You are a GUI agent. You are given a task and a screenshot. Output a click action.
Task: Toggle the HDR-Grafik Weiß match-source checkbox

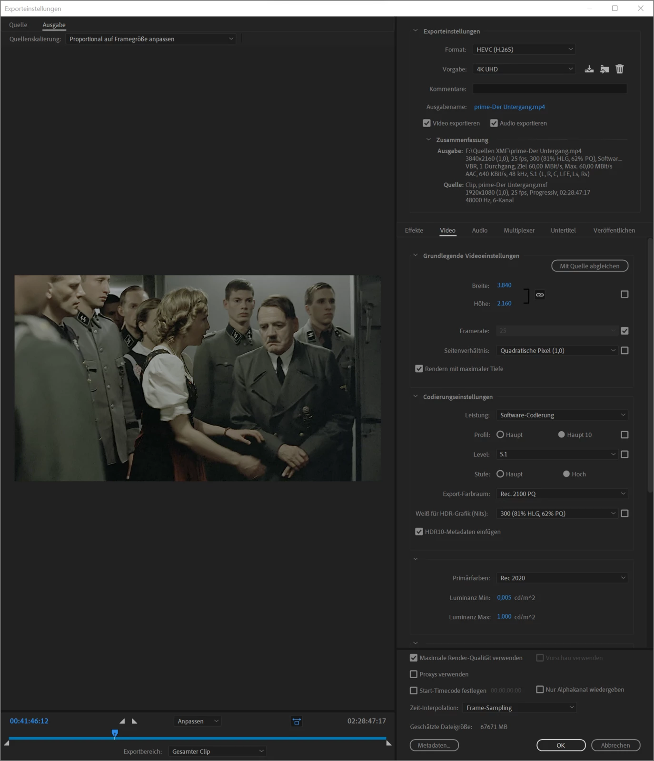coord(624,514)
